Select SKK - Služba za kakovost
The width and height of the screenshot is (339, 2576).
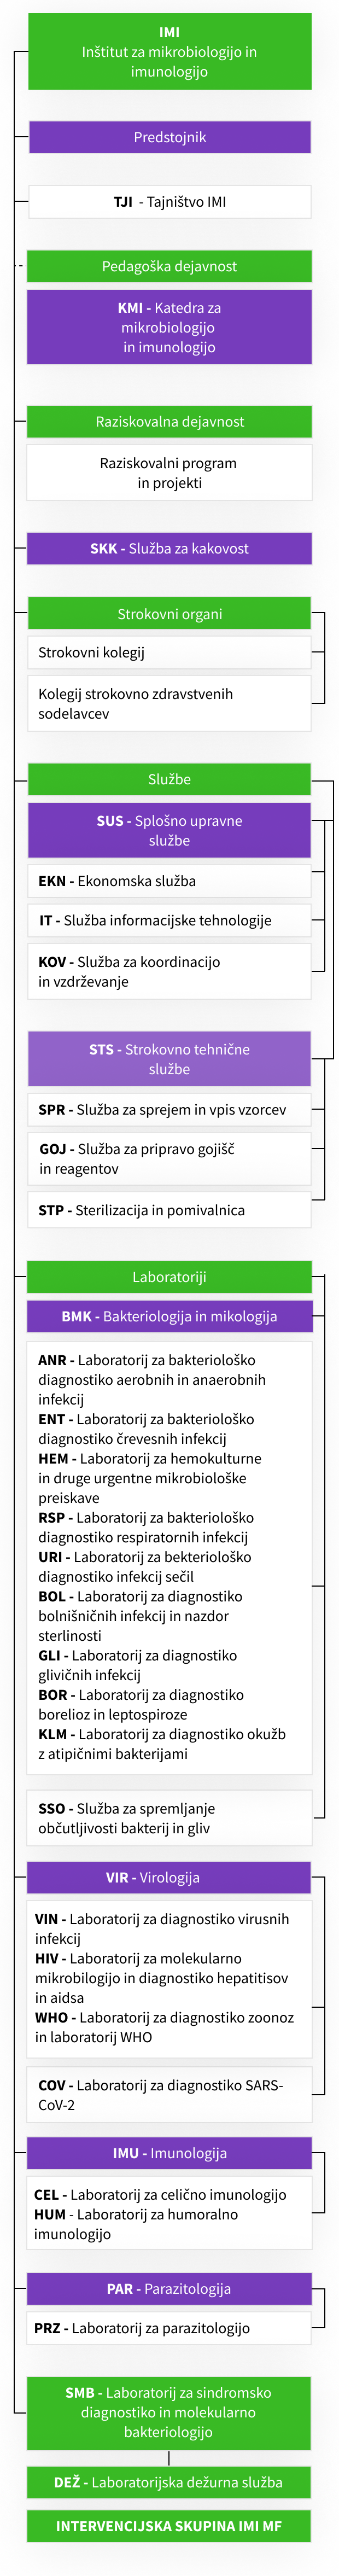(169, 548)
